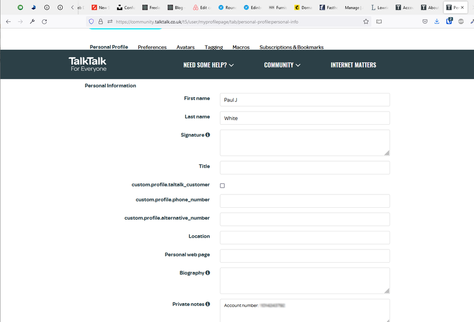Click inside the Signature text area
The width and height of the screenshot is (474, 322).
pyautogui.click(x=305, y=143)
